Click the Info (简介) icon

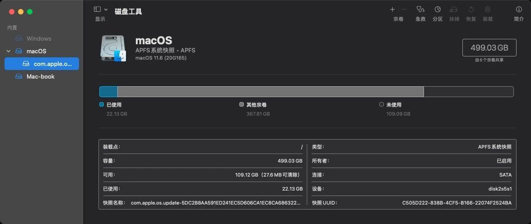[518, 9]
